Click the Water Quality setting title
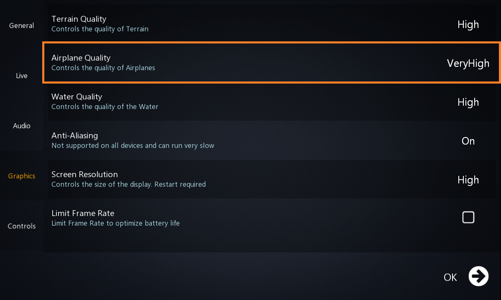 tap(77, 97)
